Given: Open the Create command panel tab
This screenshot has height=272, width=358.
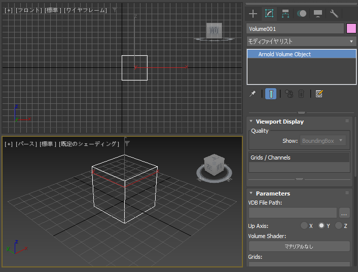Looking at the screenshot, I should pyautogui.click(x=253, y=14).
